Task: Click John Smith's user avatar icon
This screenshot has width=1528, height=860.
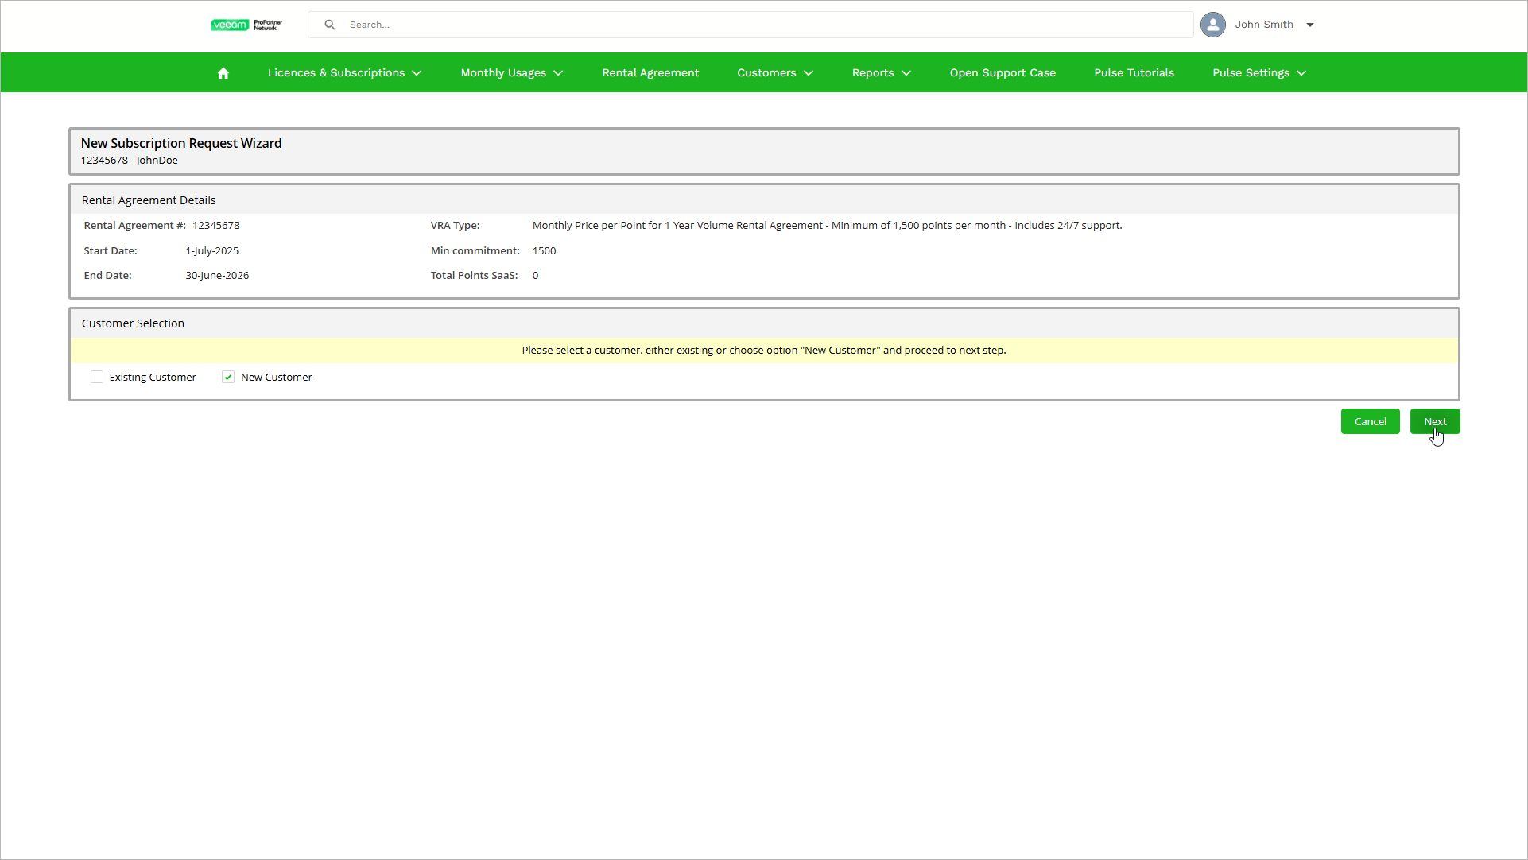Action: pyautogui.click(x=1212, y=25)
